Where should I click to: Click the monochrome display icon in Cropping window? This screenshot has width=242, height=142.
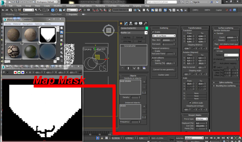[26, 72]
